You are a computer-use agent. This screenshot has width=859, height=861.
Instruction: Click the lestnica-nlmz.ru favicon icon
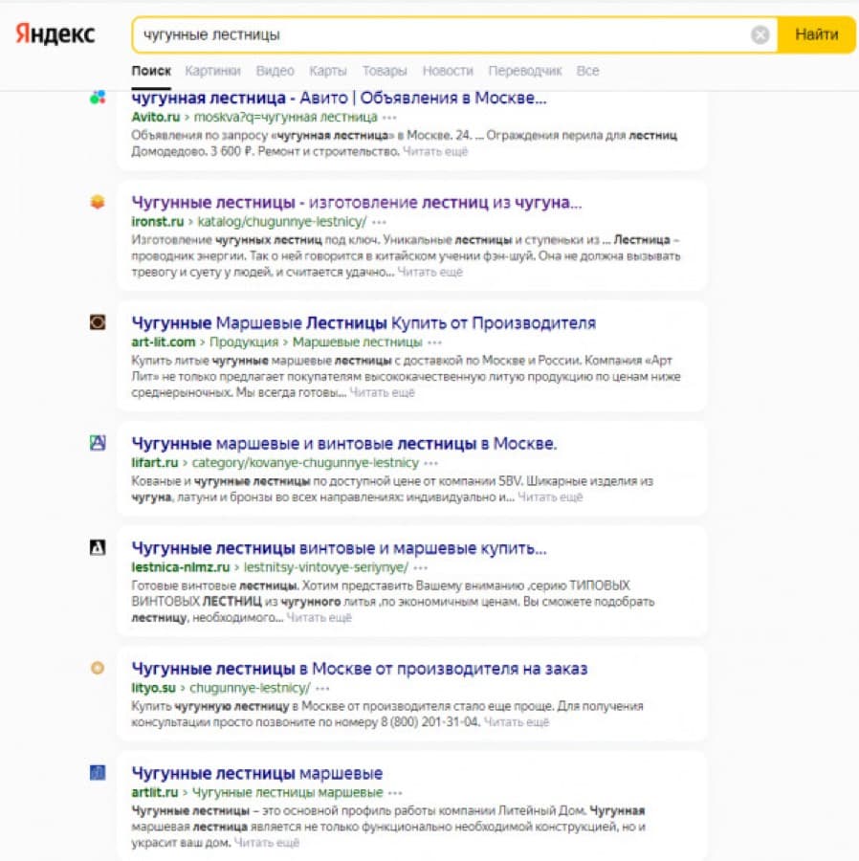click(x=98, y=547)
